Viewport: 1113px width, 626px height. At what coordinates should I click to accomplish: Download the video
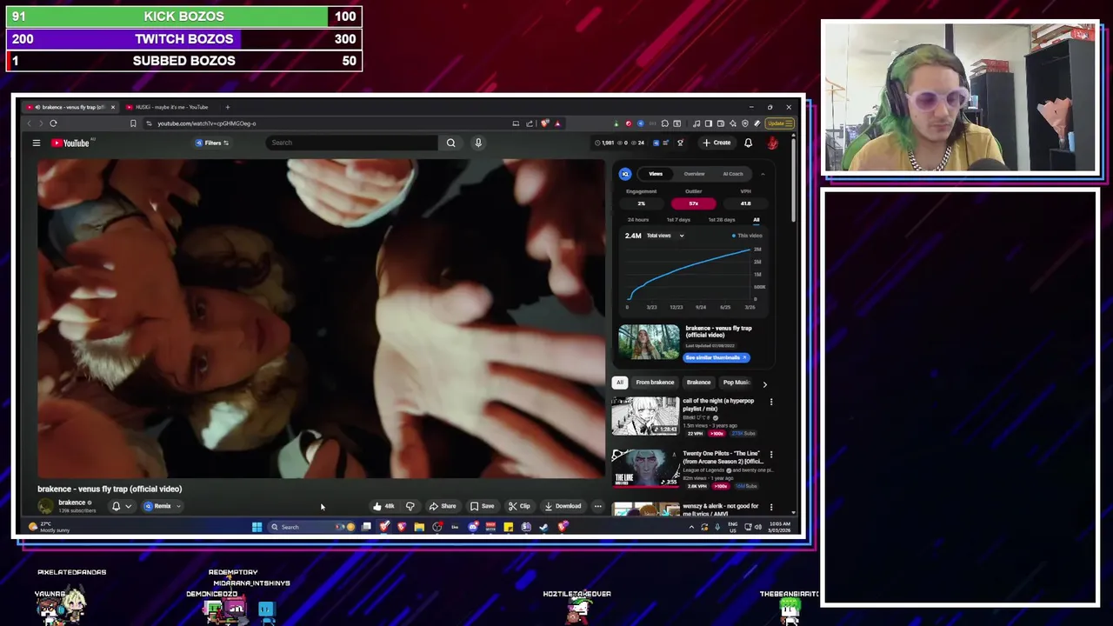[x=563, y=506]
